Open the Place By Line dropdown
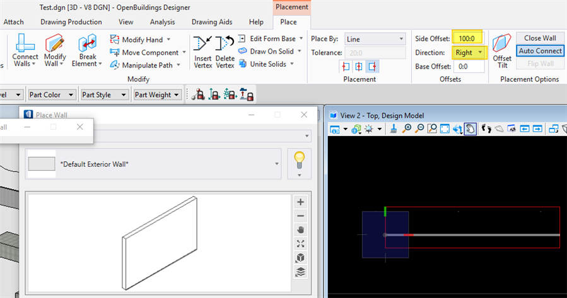The width and height of the screenshot is (567, 298). pyautogui.click(x=375, y=39)
